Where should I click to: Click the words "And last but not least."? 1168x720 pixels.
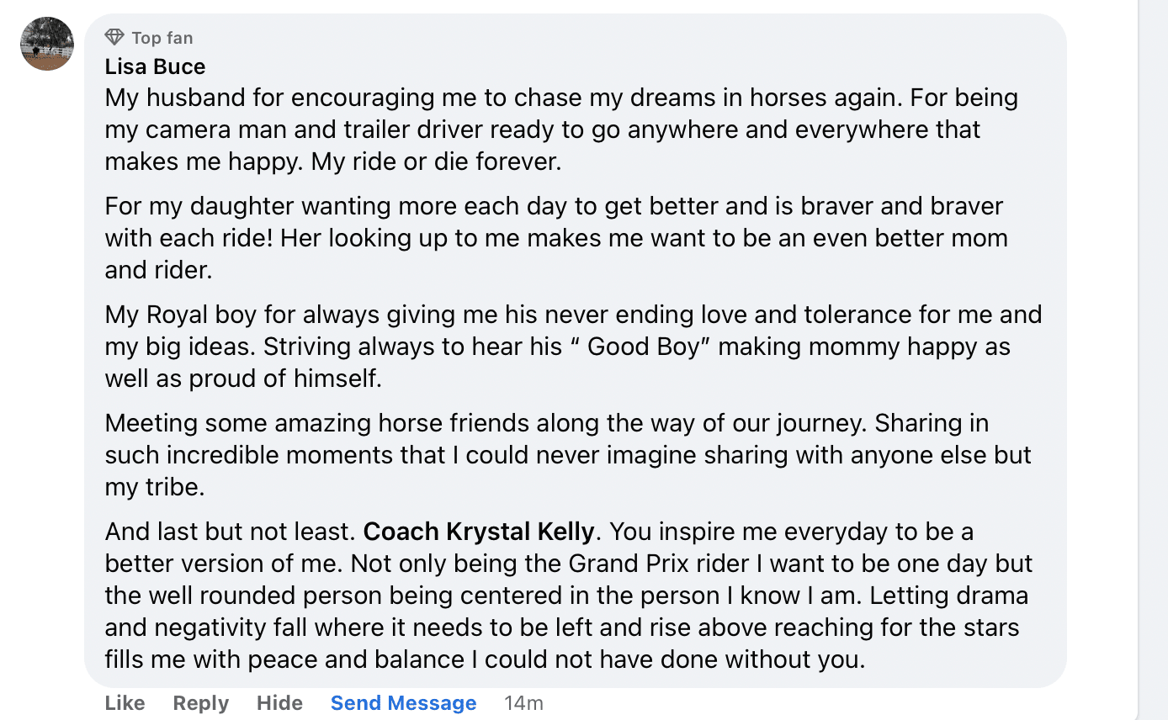[x=231, y=532]
